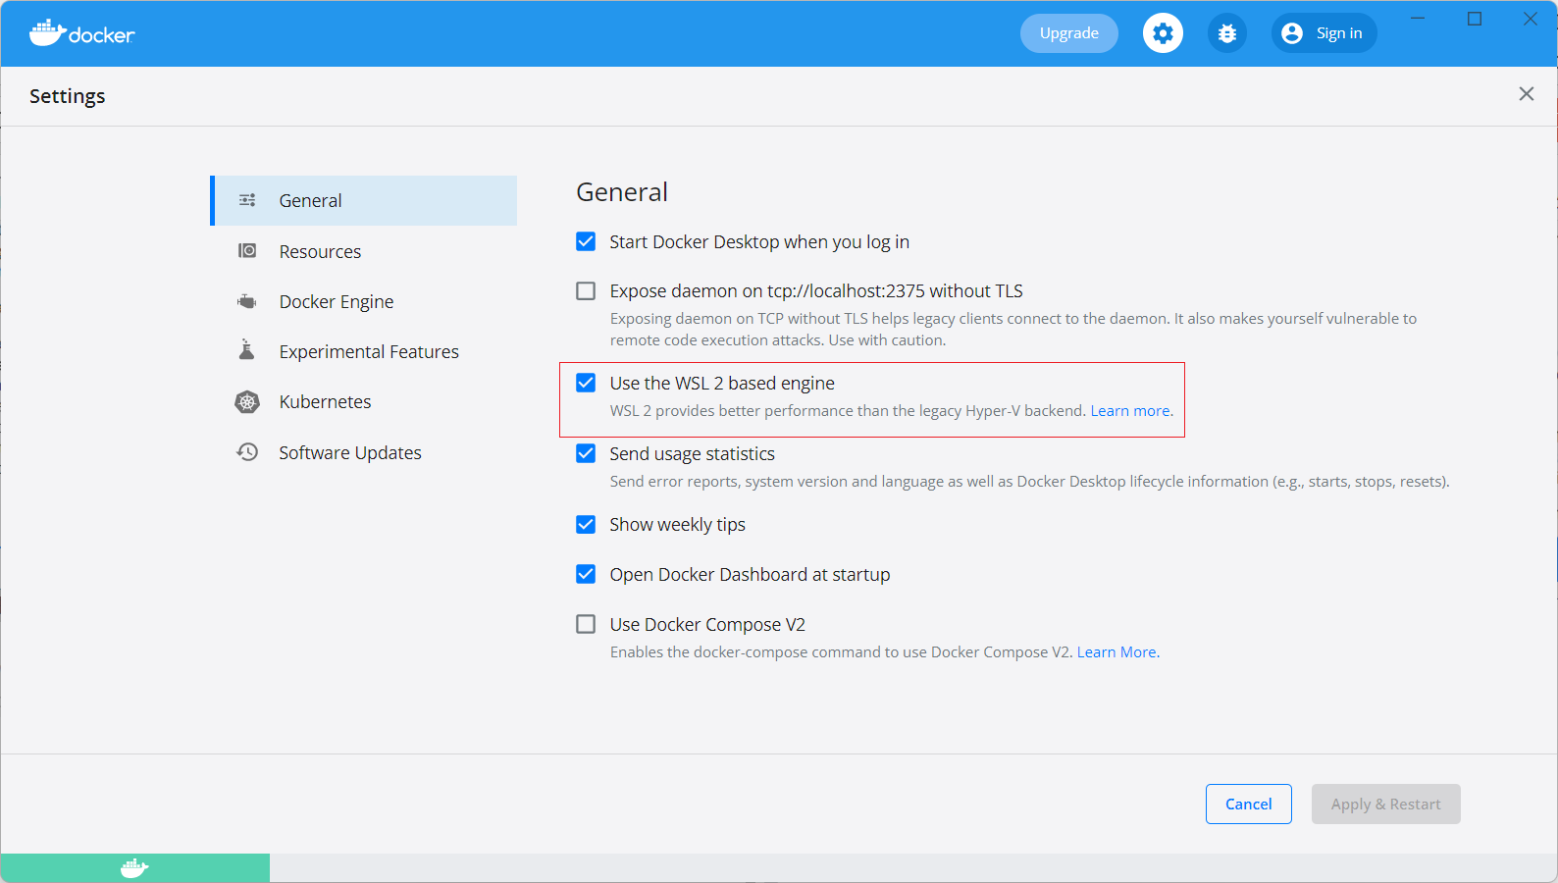Click the General sliders icon in sidebar
Image resolution: width=1558 pixels, height=883 pixels.
pyautogui.click(x=247, y=200)
